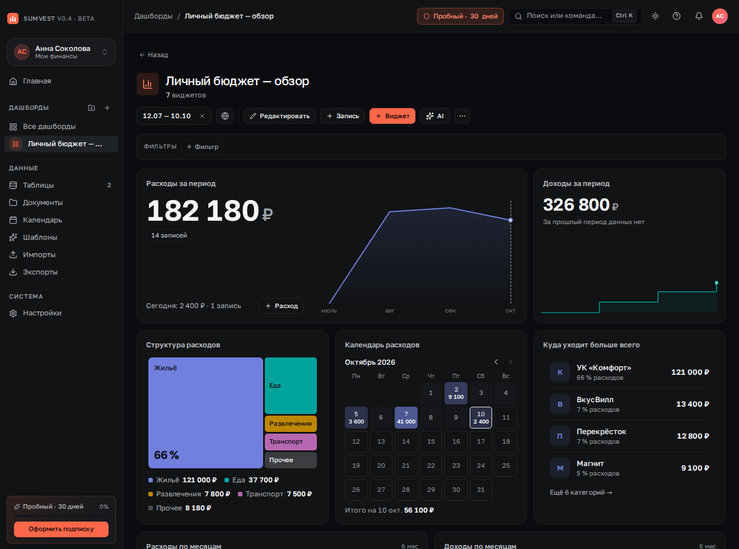The width and height of the screenshot is (739, 549).
Task: Click Редактировать button
Action: (x=279, y=116)
